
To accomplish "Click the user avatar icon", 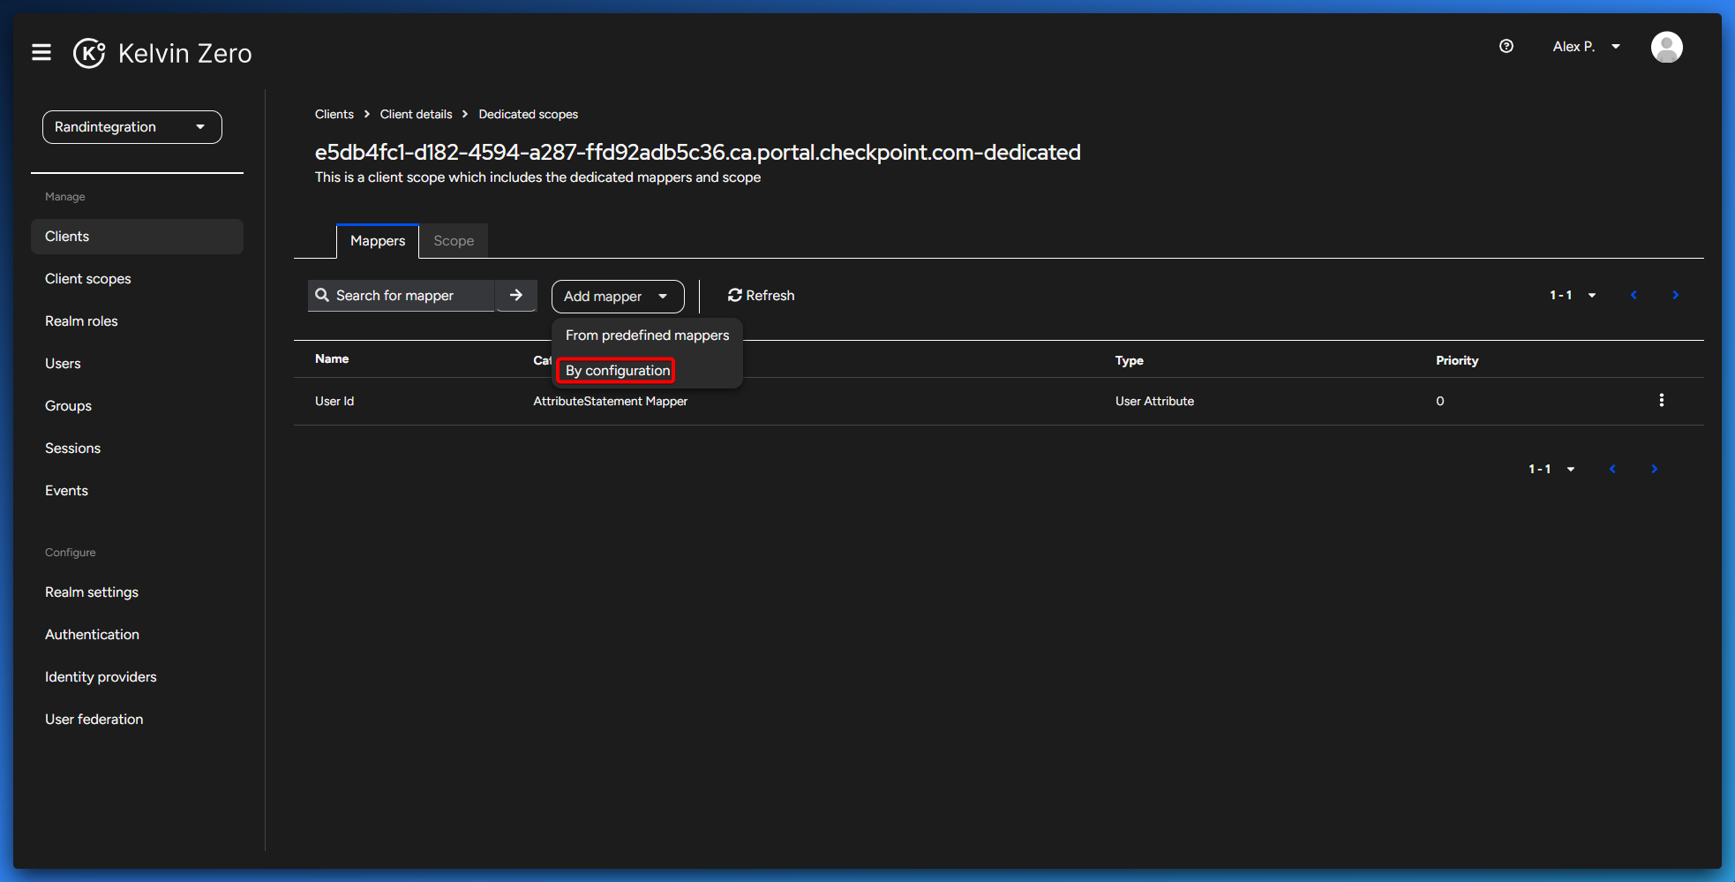I will 1666,47.
